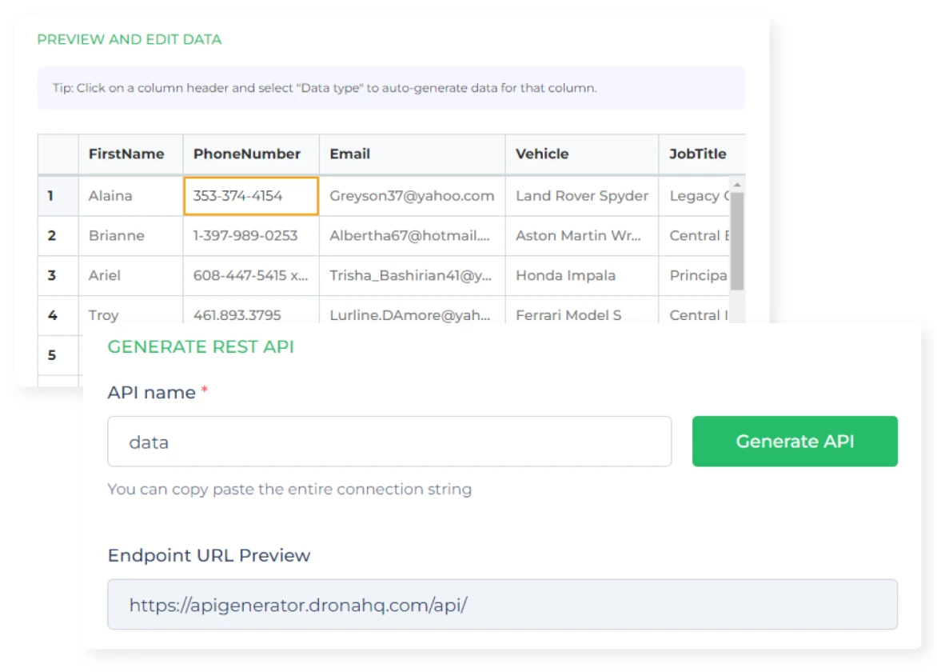Select row number 5 header
The width and height of the screenshot is (937, 672).
coord(58,355)
